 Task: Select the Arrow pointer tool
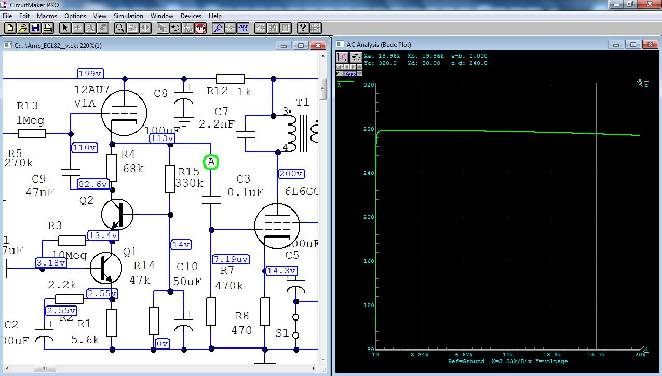tap(65, 28)
